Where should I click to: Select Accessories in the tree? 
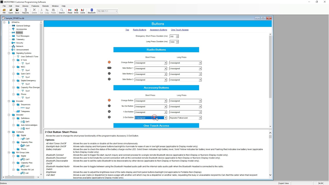pos(21,29)
